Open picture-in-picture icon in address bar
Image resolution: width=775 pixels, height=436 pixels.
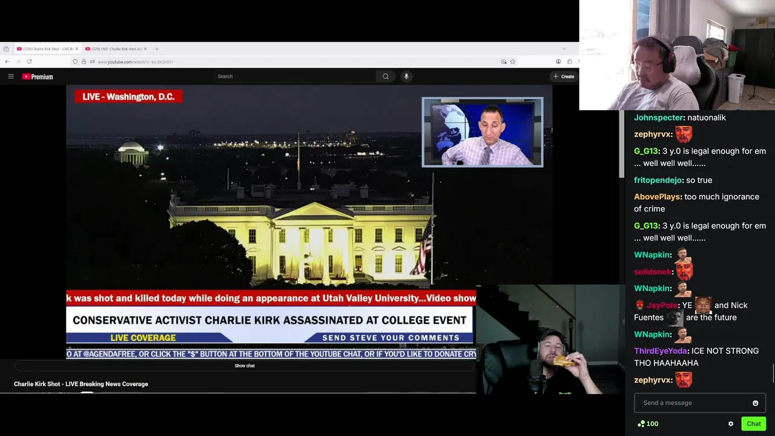[504, 62]
